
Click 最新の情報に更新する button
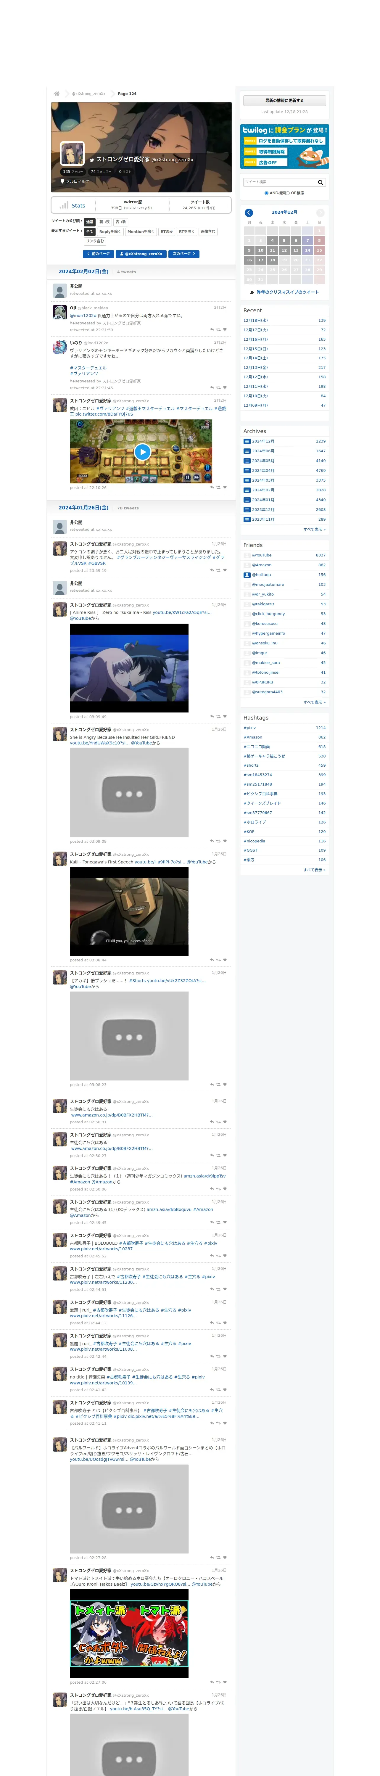[284, 101]
